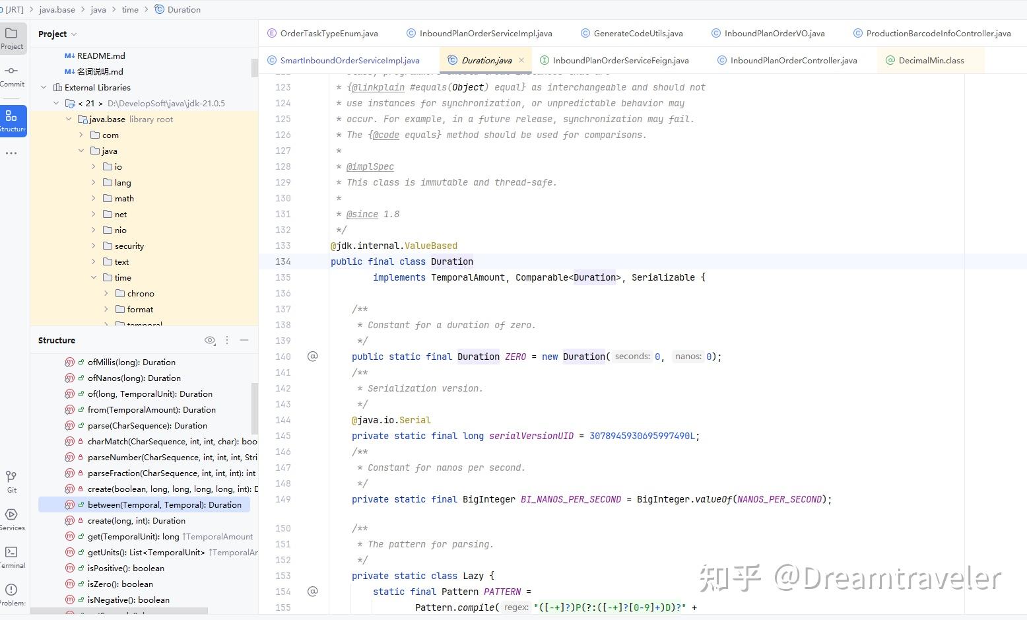Open the Terminal tool window

click(x=11, y=557)
